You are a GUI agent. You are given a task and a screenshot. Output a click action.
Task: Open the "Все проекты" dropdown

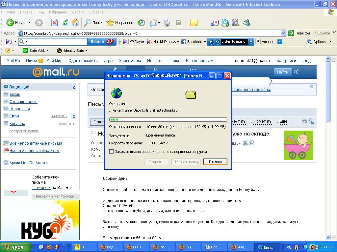199,61
